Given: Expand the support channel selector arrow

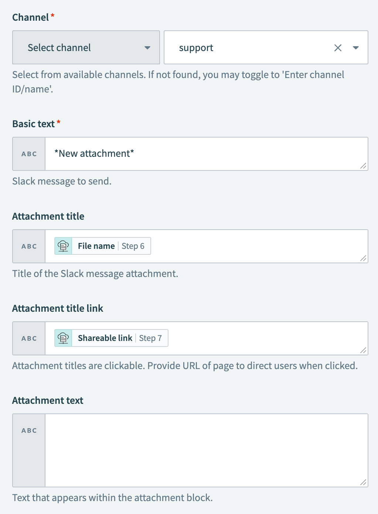Looking at the screenshot, I should [356, 47].
